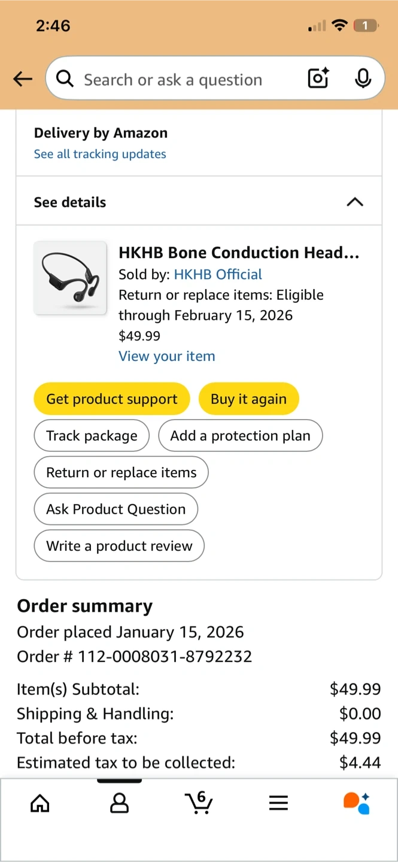398x862 pixels.
Task: Open the hamburger menu icon
Action: 278,802
